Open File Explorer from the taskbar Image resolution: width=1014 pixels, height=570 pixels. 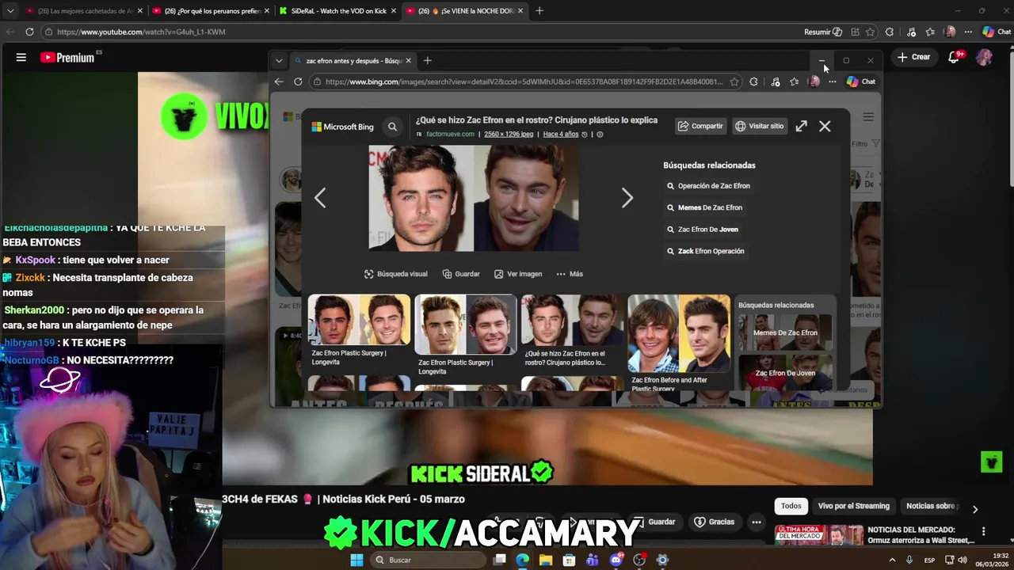click(546, 560)
